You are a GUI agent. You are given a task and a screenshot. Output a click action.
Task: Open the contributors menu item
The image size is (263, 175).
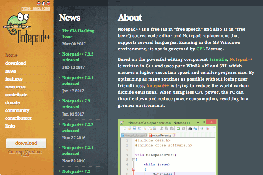(x=18, y=118)
